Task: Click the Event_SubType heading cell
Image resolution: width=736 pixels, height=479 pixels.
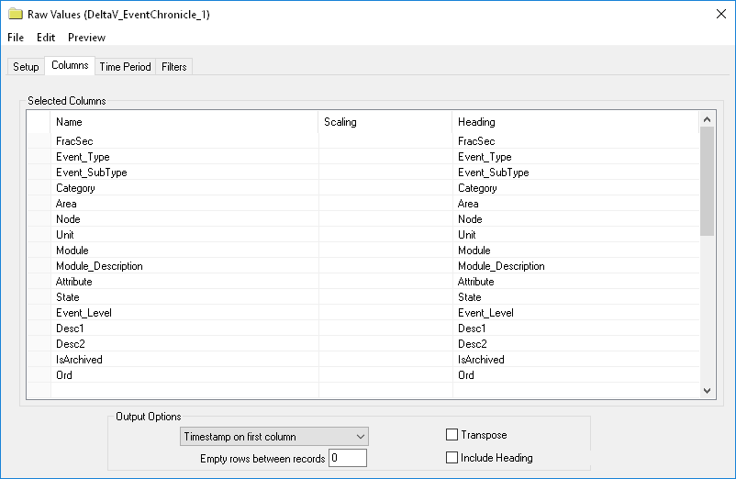Action: point(576,173)
